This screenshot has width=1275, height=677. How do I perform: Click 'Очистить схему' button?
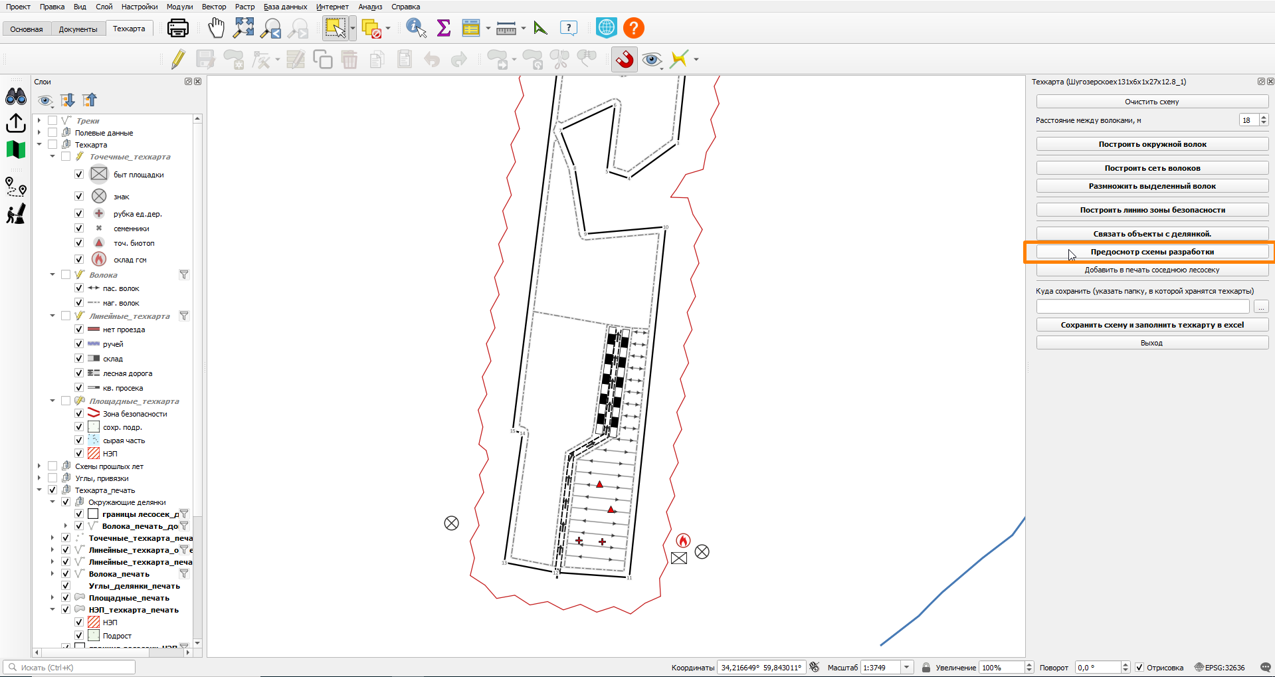(x=1152, y=102)
